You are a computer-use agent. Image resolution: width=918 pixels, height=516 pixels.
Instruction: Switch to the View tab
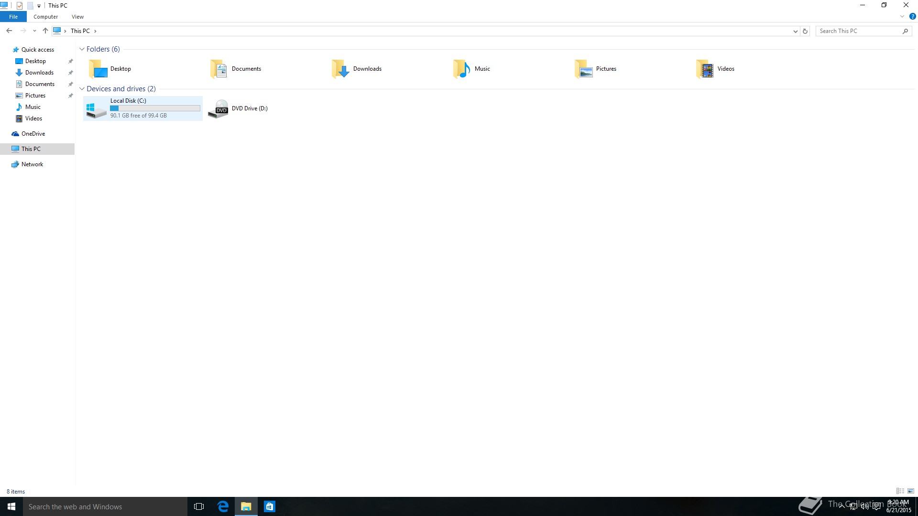click(x=77, y=16)
